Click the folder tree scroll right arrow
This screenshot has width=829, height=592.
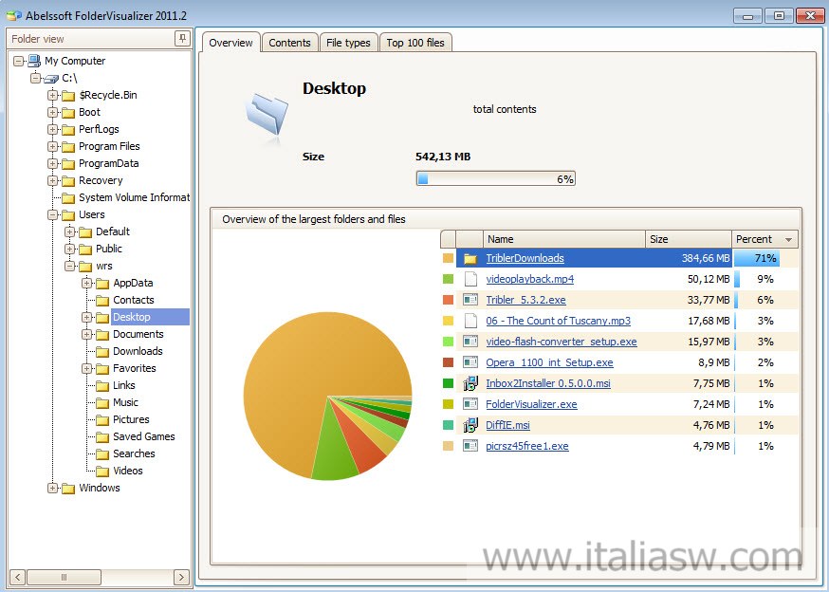pyautogui.click(x=181, y=577)
